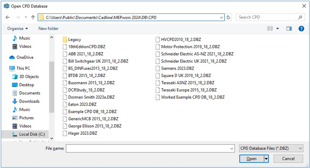This screenshot has height=168, width=310.
Task: Open the Organise menu
Action: 18,29
